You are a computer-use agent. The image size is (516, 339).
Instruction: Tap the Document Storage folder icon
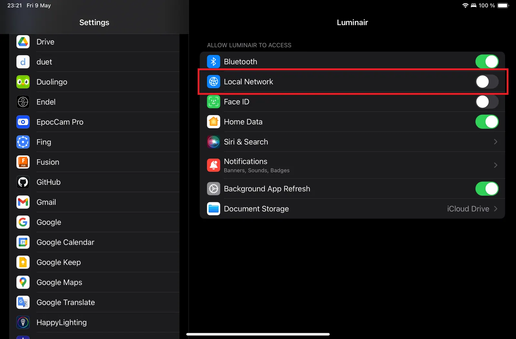[213, 209]
